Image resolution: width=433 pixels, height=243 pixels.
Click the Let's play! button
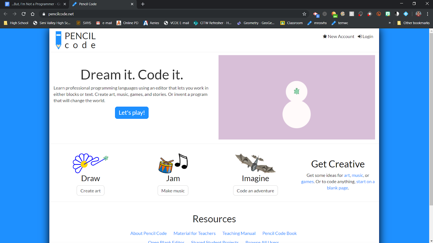(x=132, y=113)
